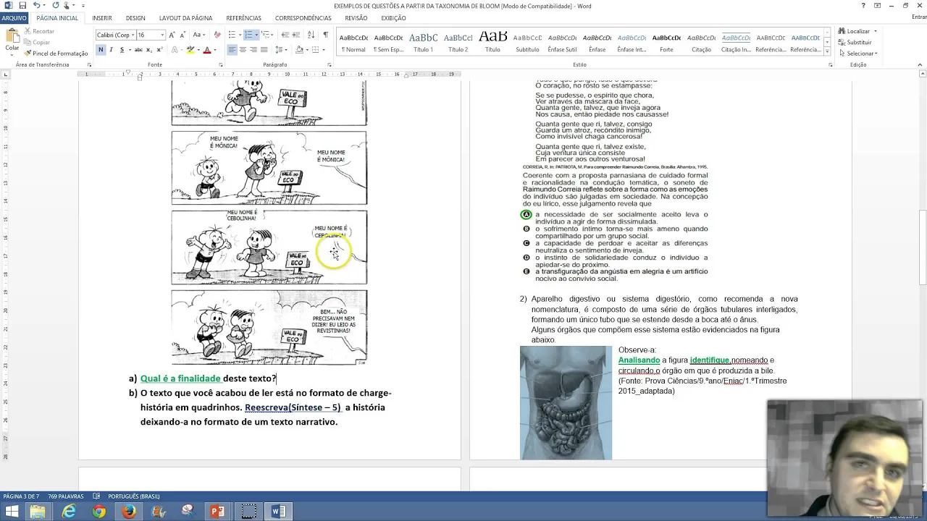Screen dimensions: 927x521
Task: Open font size dropdown
Action: coord(162,35)
